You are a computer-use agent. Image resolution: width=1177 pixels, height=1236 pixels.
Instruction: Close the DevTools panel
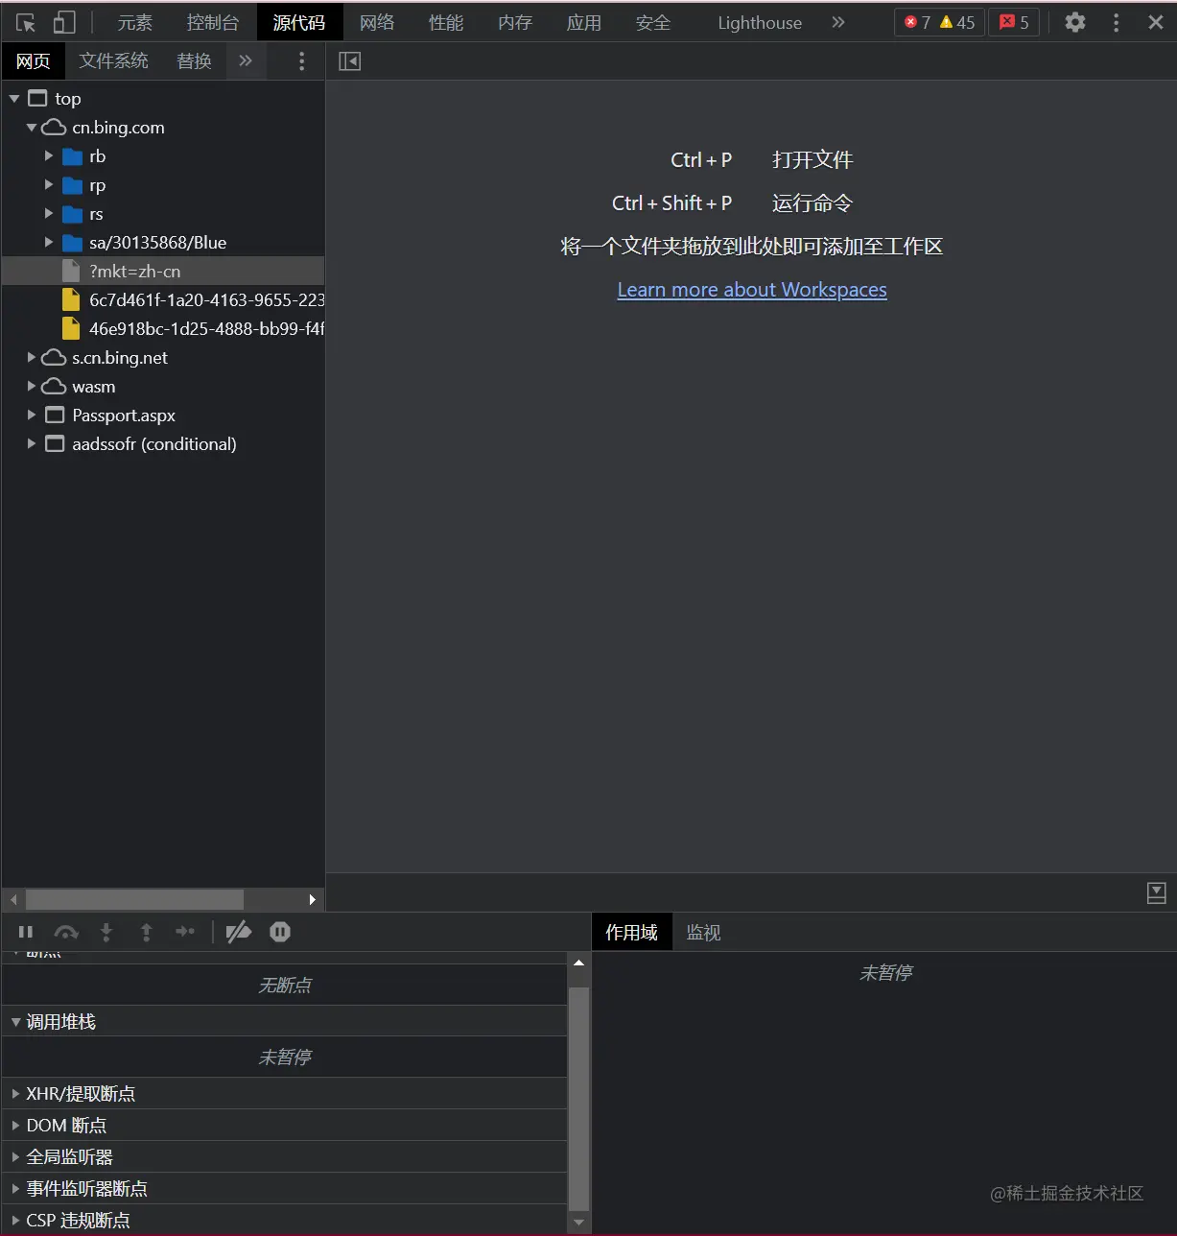[1155, 22]
